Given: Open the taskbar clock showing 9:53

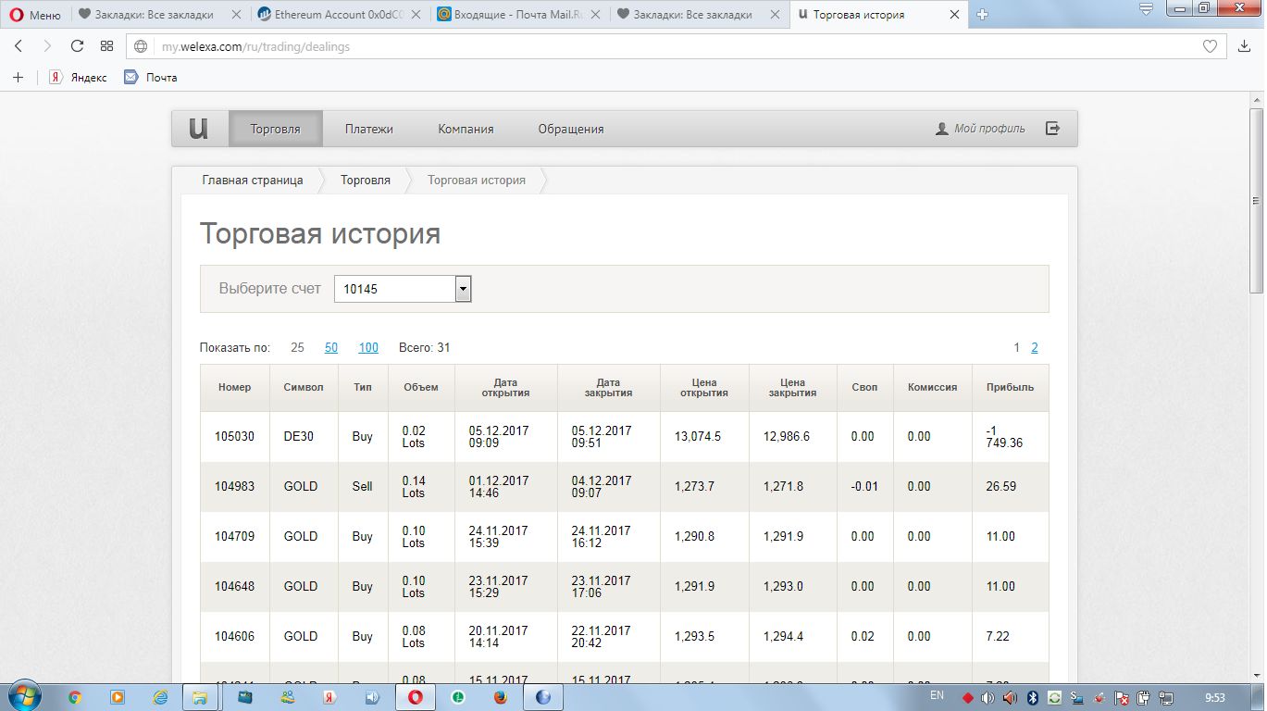Looking at the screenshot, I should click(x=1214, y=697).
